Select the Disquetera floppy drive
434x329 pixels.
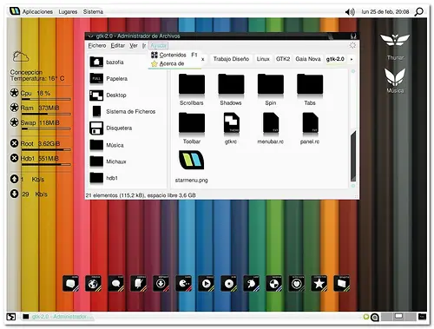111,128
